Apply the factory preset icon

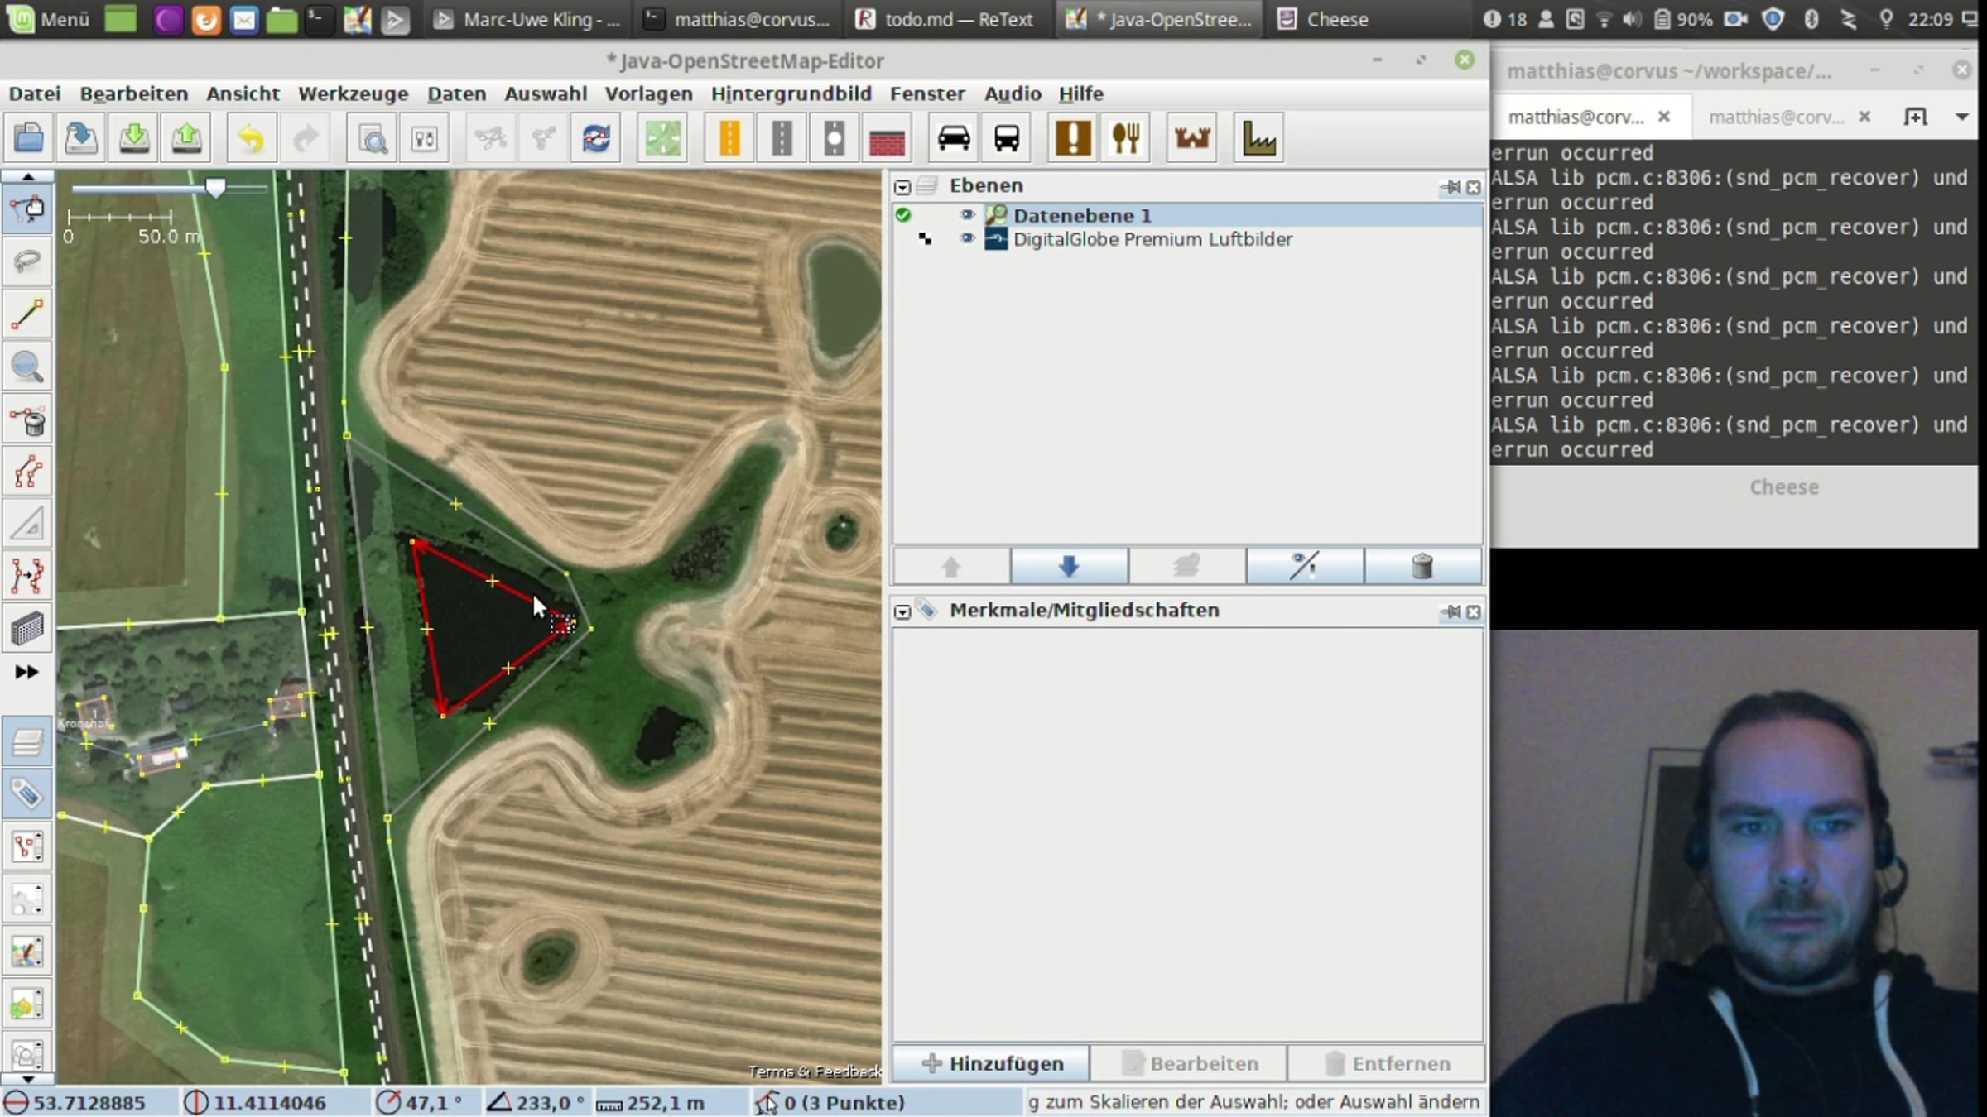coord(1258,137)
